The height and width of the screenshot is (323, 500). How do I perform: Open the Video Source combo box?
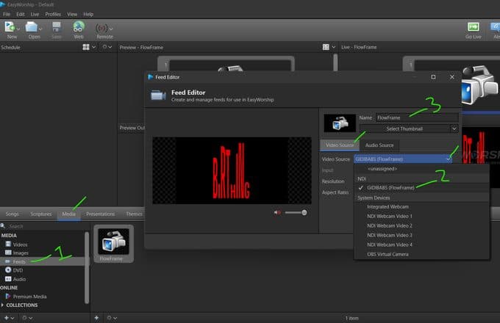(403, 159)
